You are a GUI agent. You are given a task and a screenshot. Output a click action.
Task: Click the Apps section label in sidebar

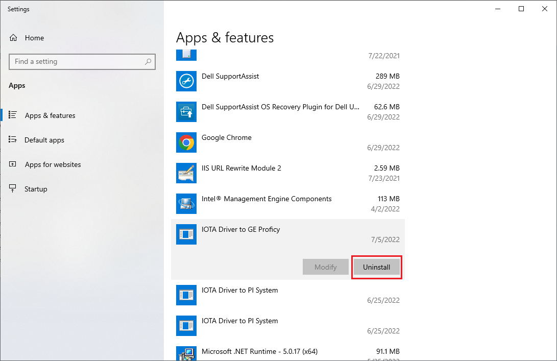(x=17, y=86)
